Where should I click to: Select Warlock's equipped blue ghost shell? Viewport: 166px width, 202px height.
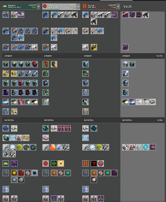(x=6, y=128)
